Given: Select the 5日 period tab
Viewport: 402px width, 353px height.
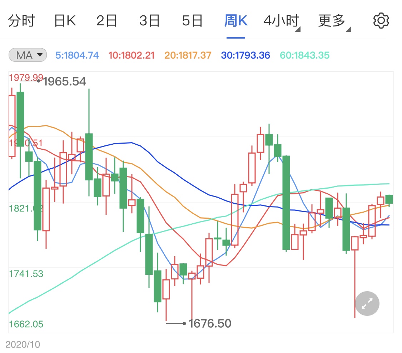Looking at the screenshot, I should click(x=192, y=21).
